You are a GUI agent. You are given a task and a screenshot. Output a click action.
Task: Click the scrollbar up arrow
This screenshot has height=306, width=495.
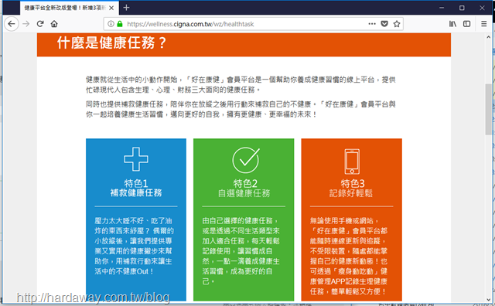[x=488, y=37]
